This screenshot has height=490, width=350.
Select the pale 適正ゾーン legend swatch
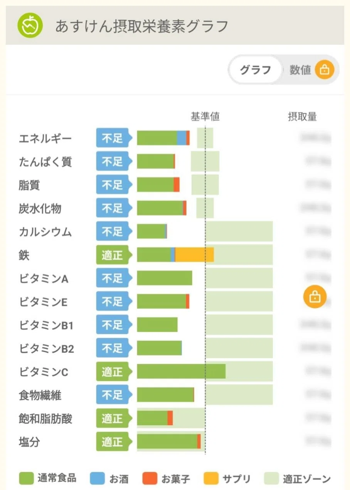point(271,478)
